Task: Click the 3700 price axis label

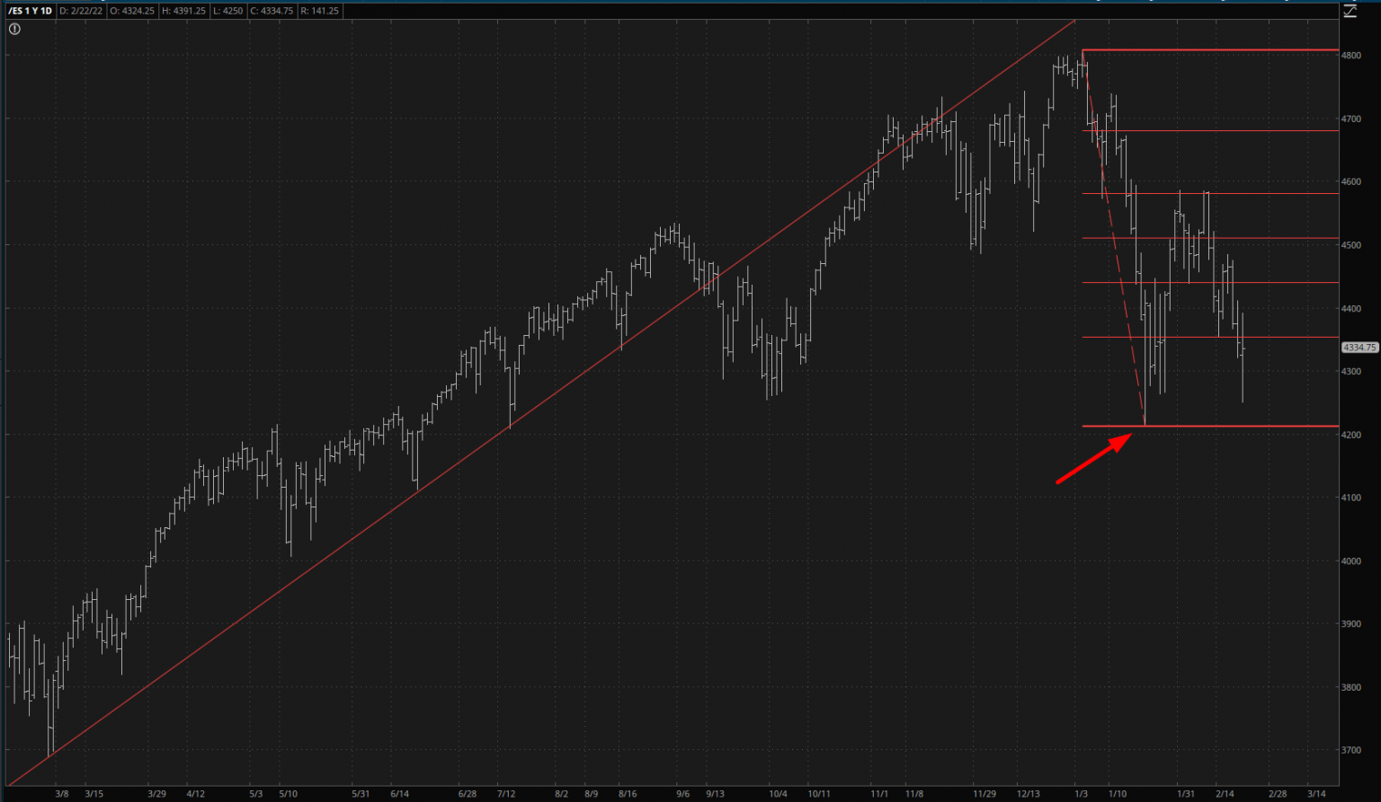Action: (1351, 750)
